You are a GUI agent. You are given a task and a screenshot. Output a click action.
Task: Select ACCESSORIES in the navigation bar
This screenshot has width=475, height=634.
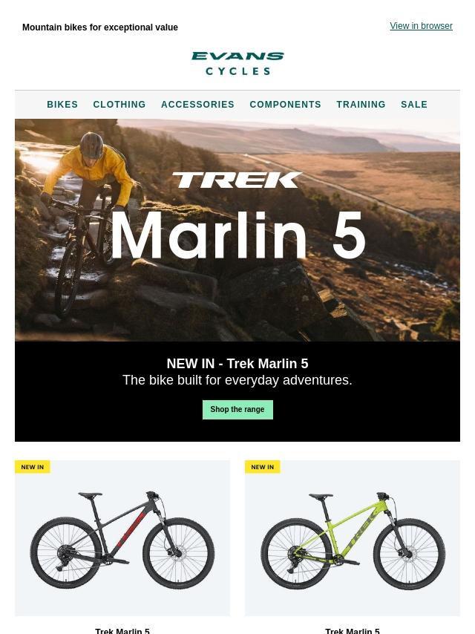(197, 105)
